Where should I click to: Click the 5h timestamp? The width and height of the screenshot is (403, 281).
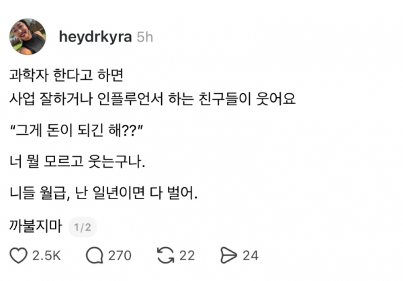pos(144,36)
